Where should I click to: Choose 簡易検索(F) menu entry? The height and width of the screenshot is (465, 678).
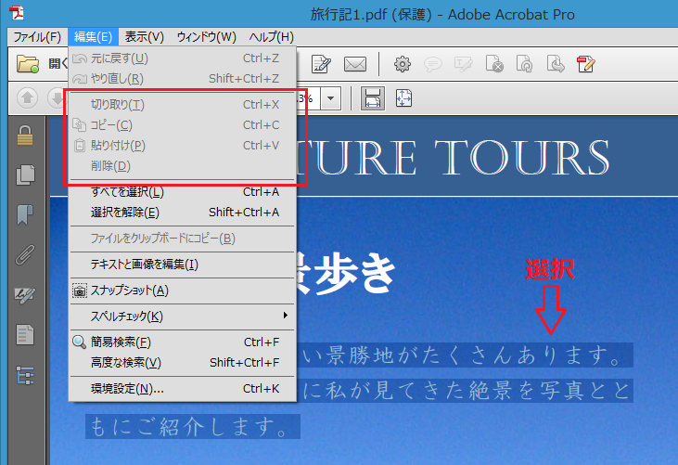click(183, 342)
